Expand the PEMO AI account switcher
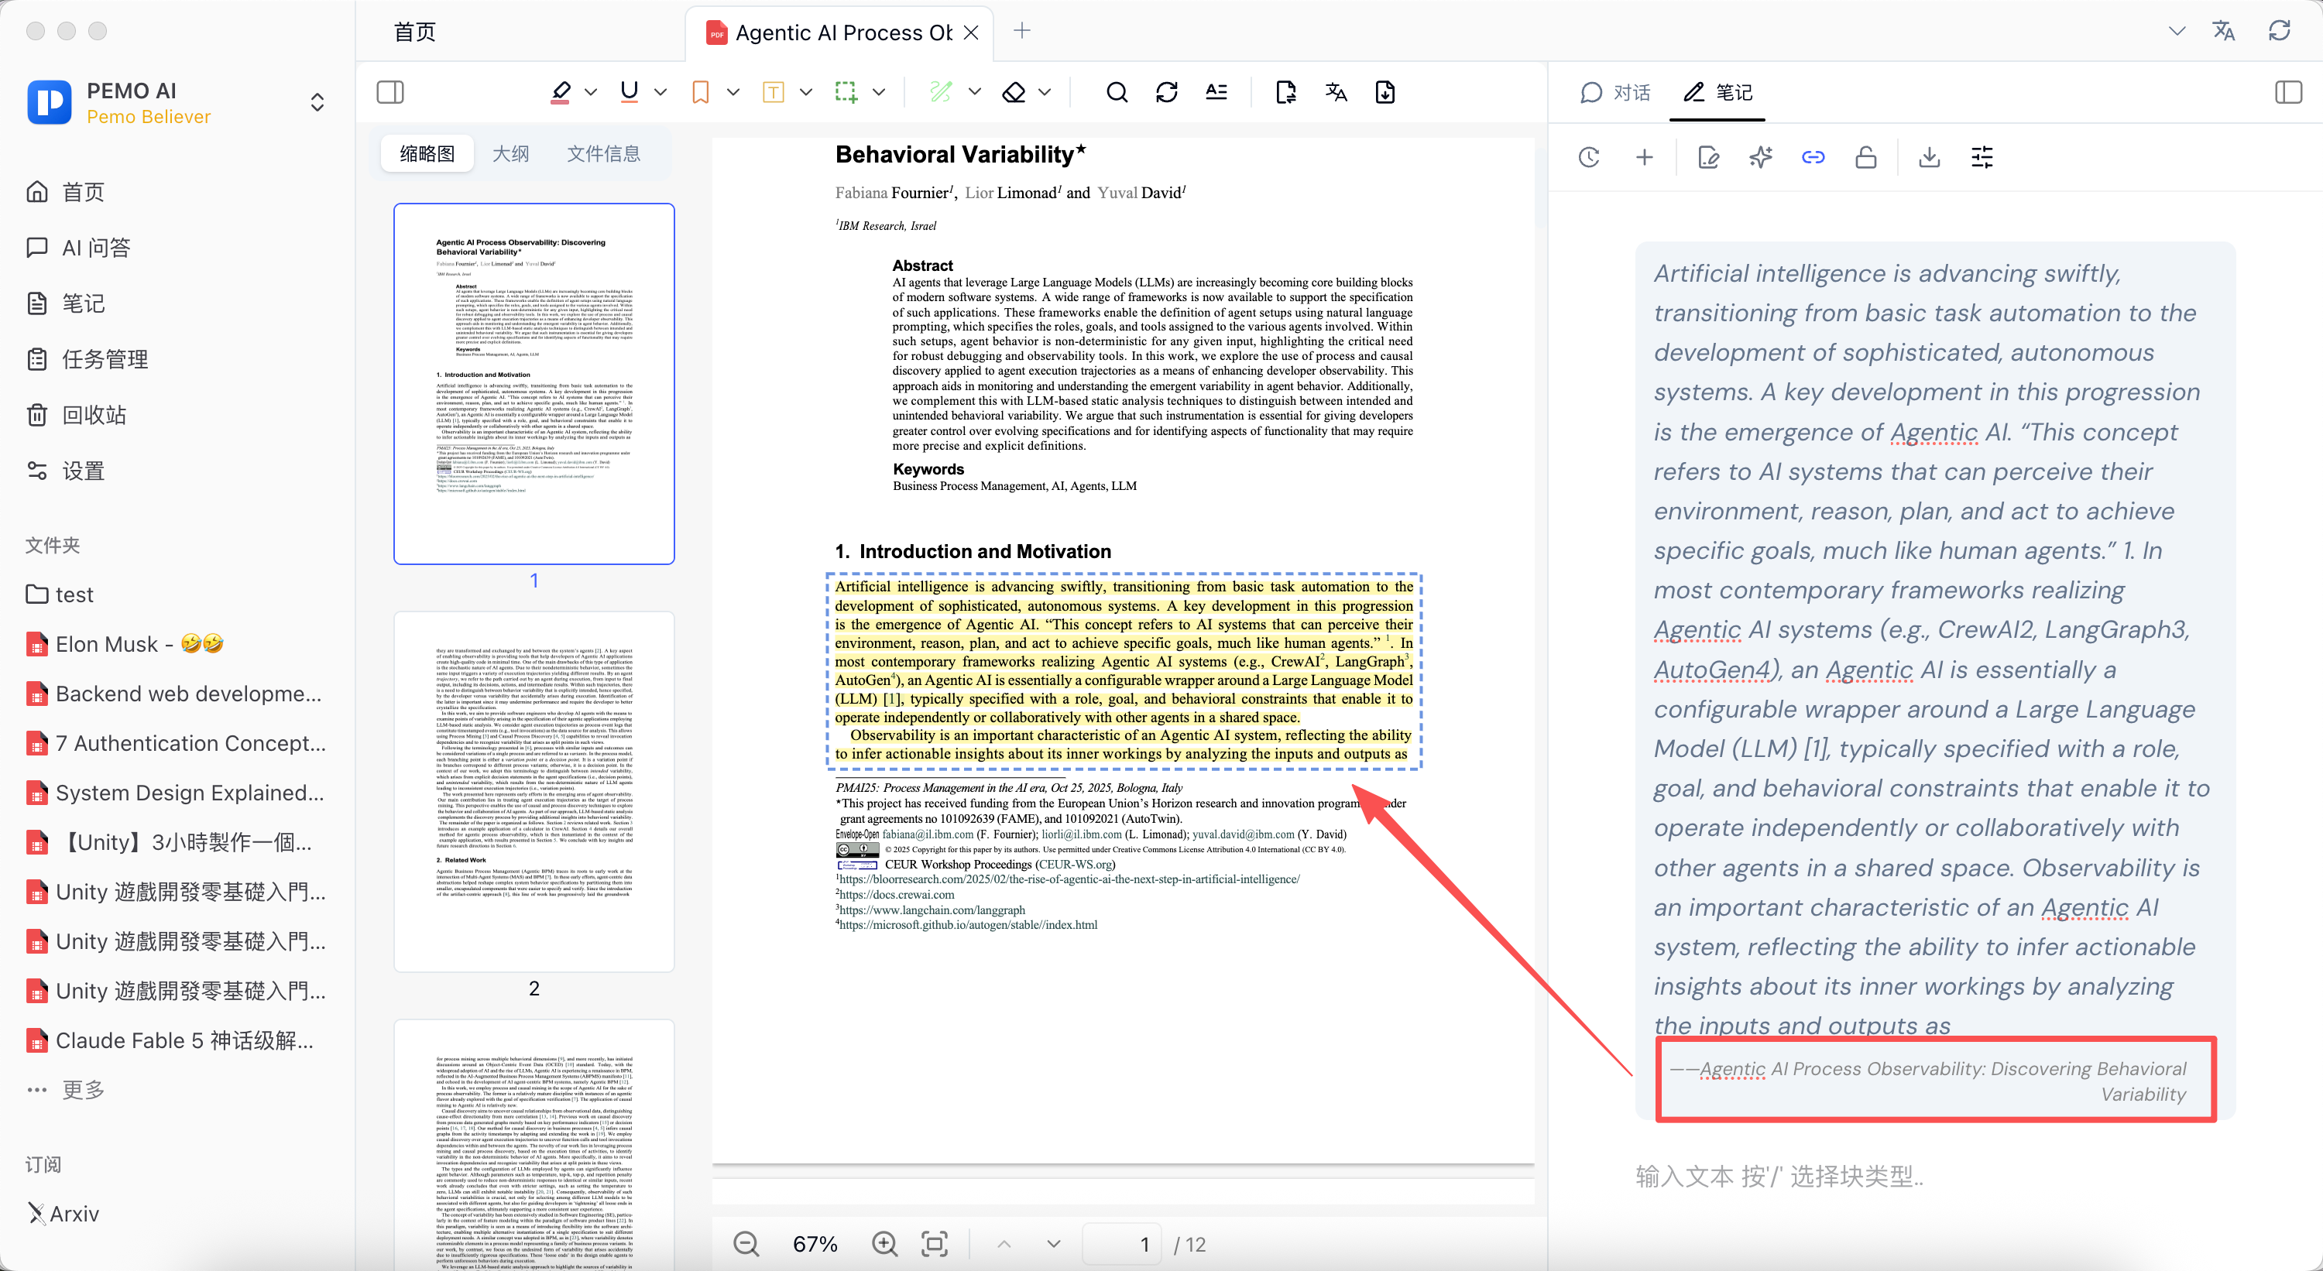 point(317,102)
